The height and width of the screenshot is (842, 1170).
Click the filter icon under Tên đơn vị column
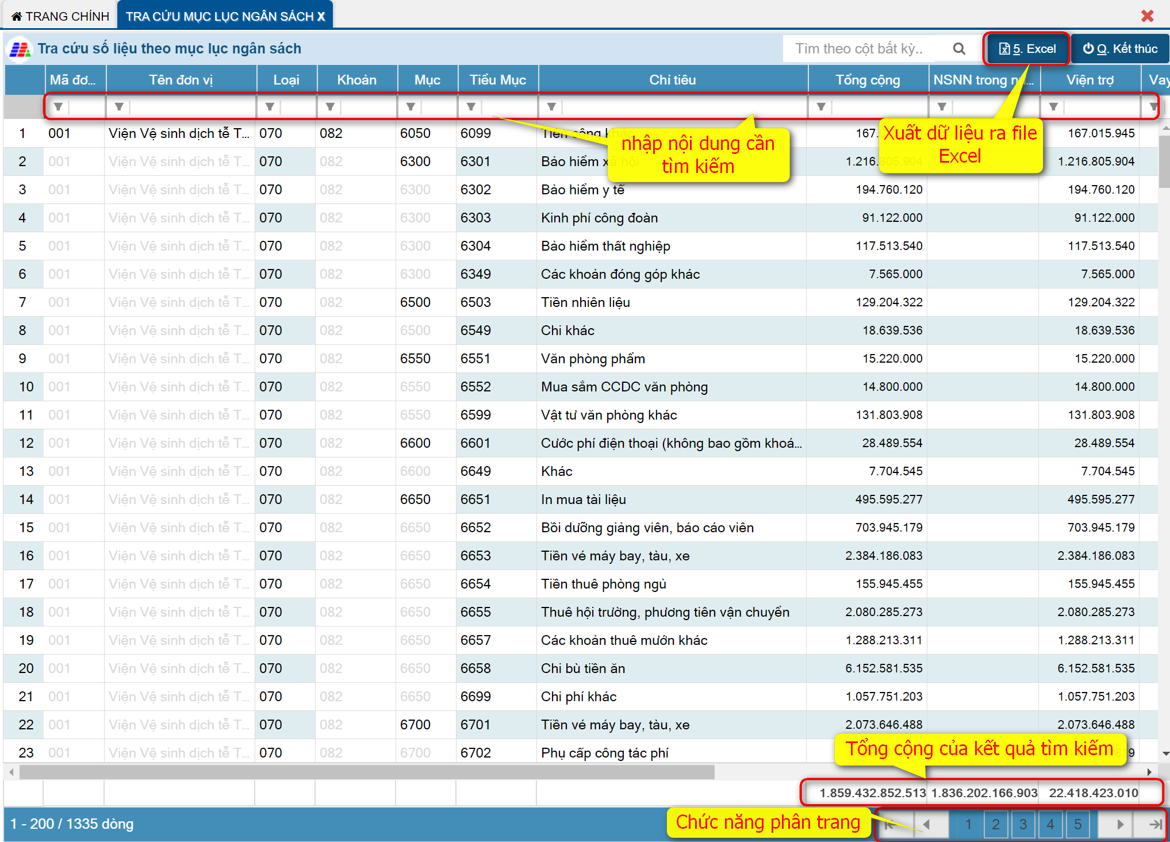[119, 107]
